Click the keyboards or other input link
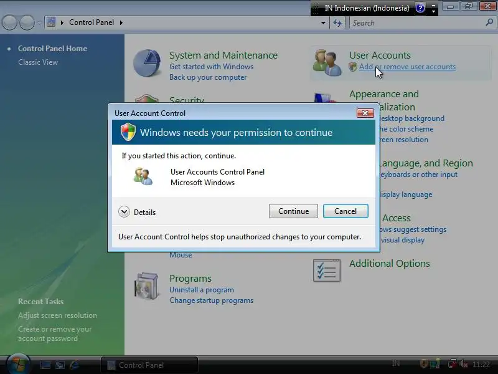 tap(418, 175)
